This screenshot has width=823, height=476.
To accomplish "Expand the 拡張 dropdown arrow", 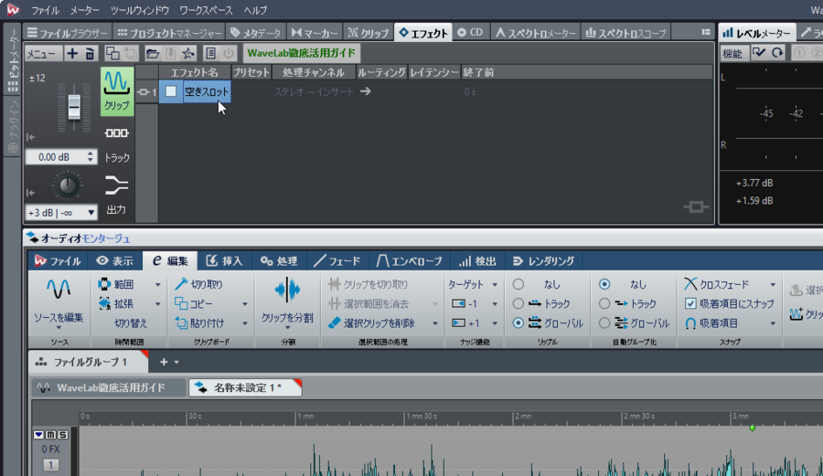I will [157, 304].
